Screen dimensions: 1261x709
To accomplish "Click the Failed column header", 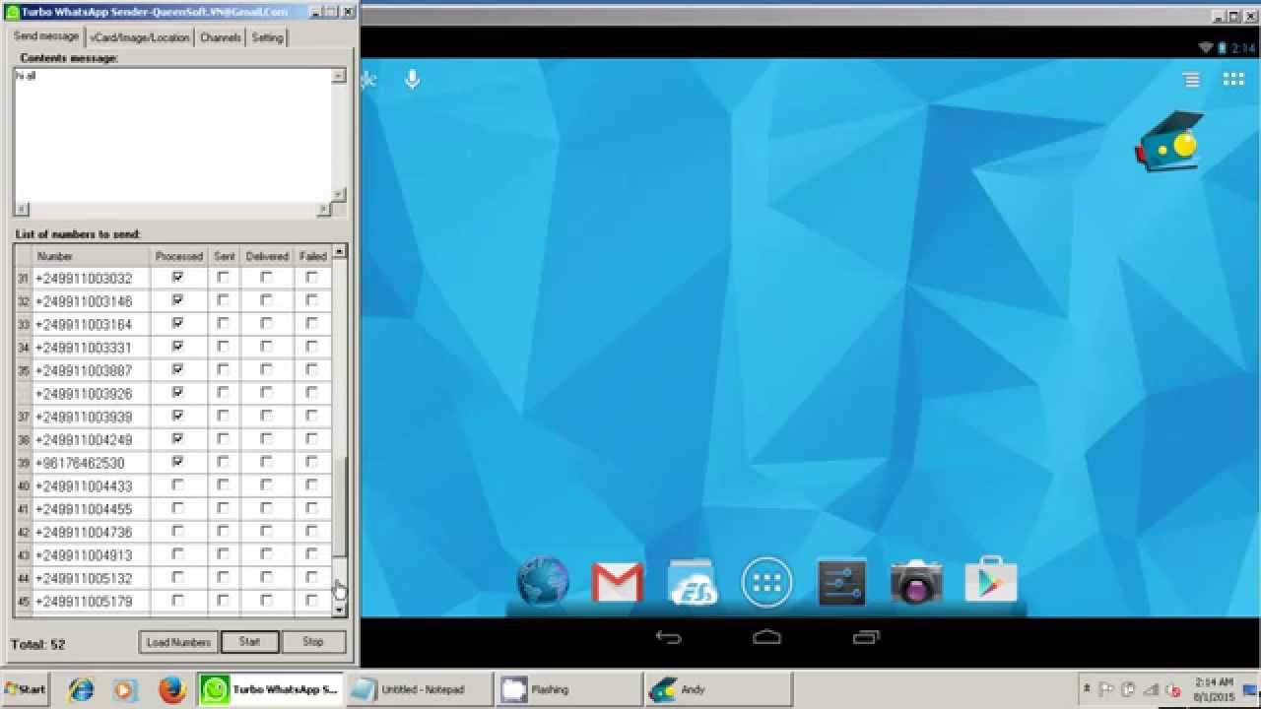I will point(312,256).
